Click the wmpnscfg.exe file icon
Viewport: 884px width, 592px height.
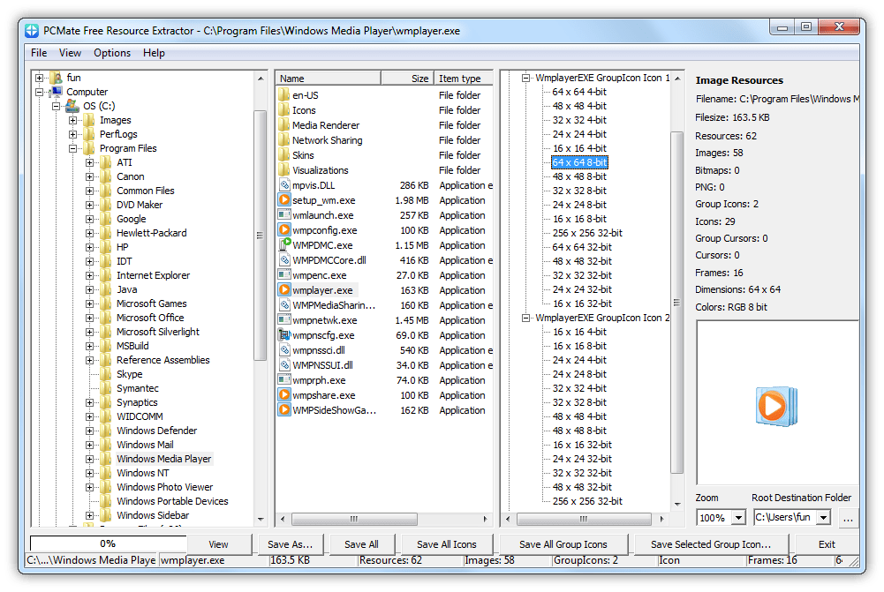[x=284, y=335]
